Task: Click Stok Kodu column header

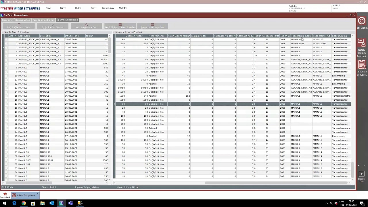Action: click(28, 36)
